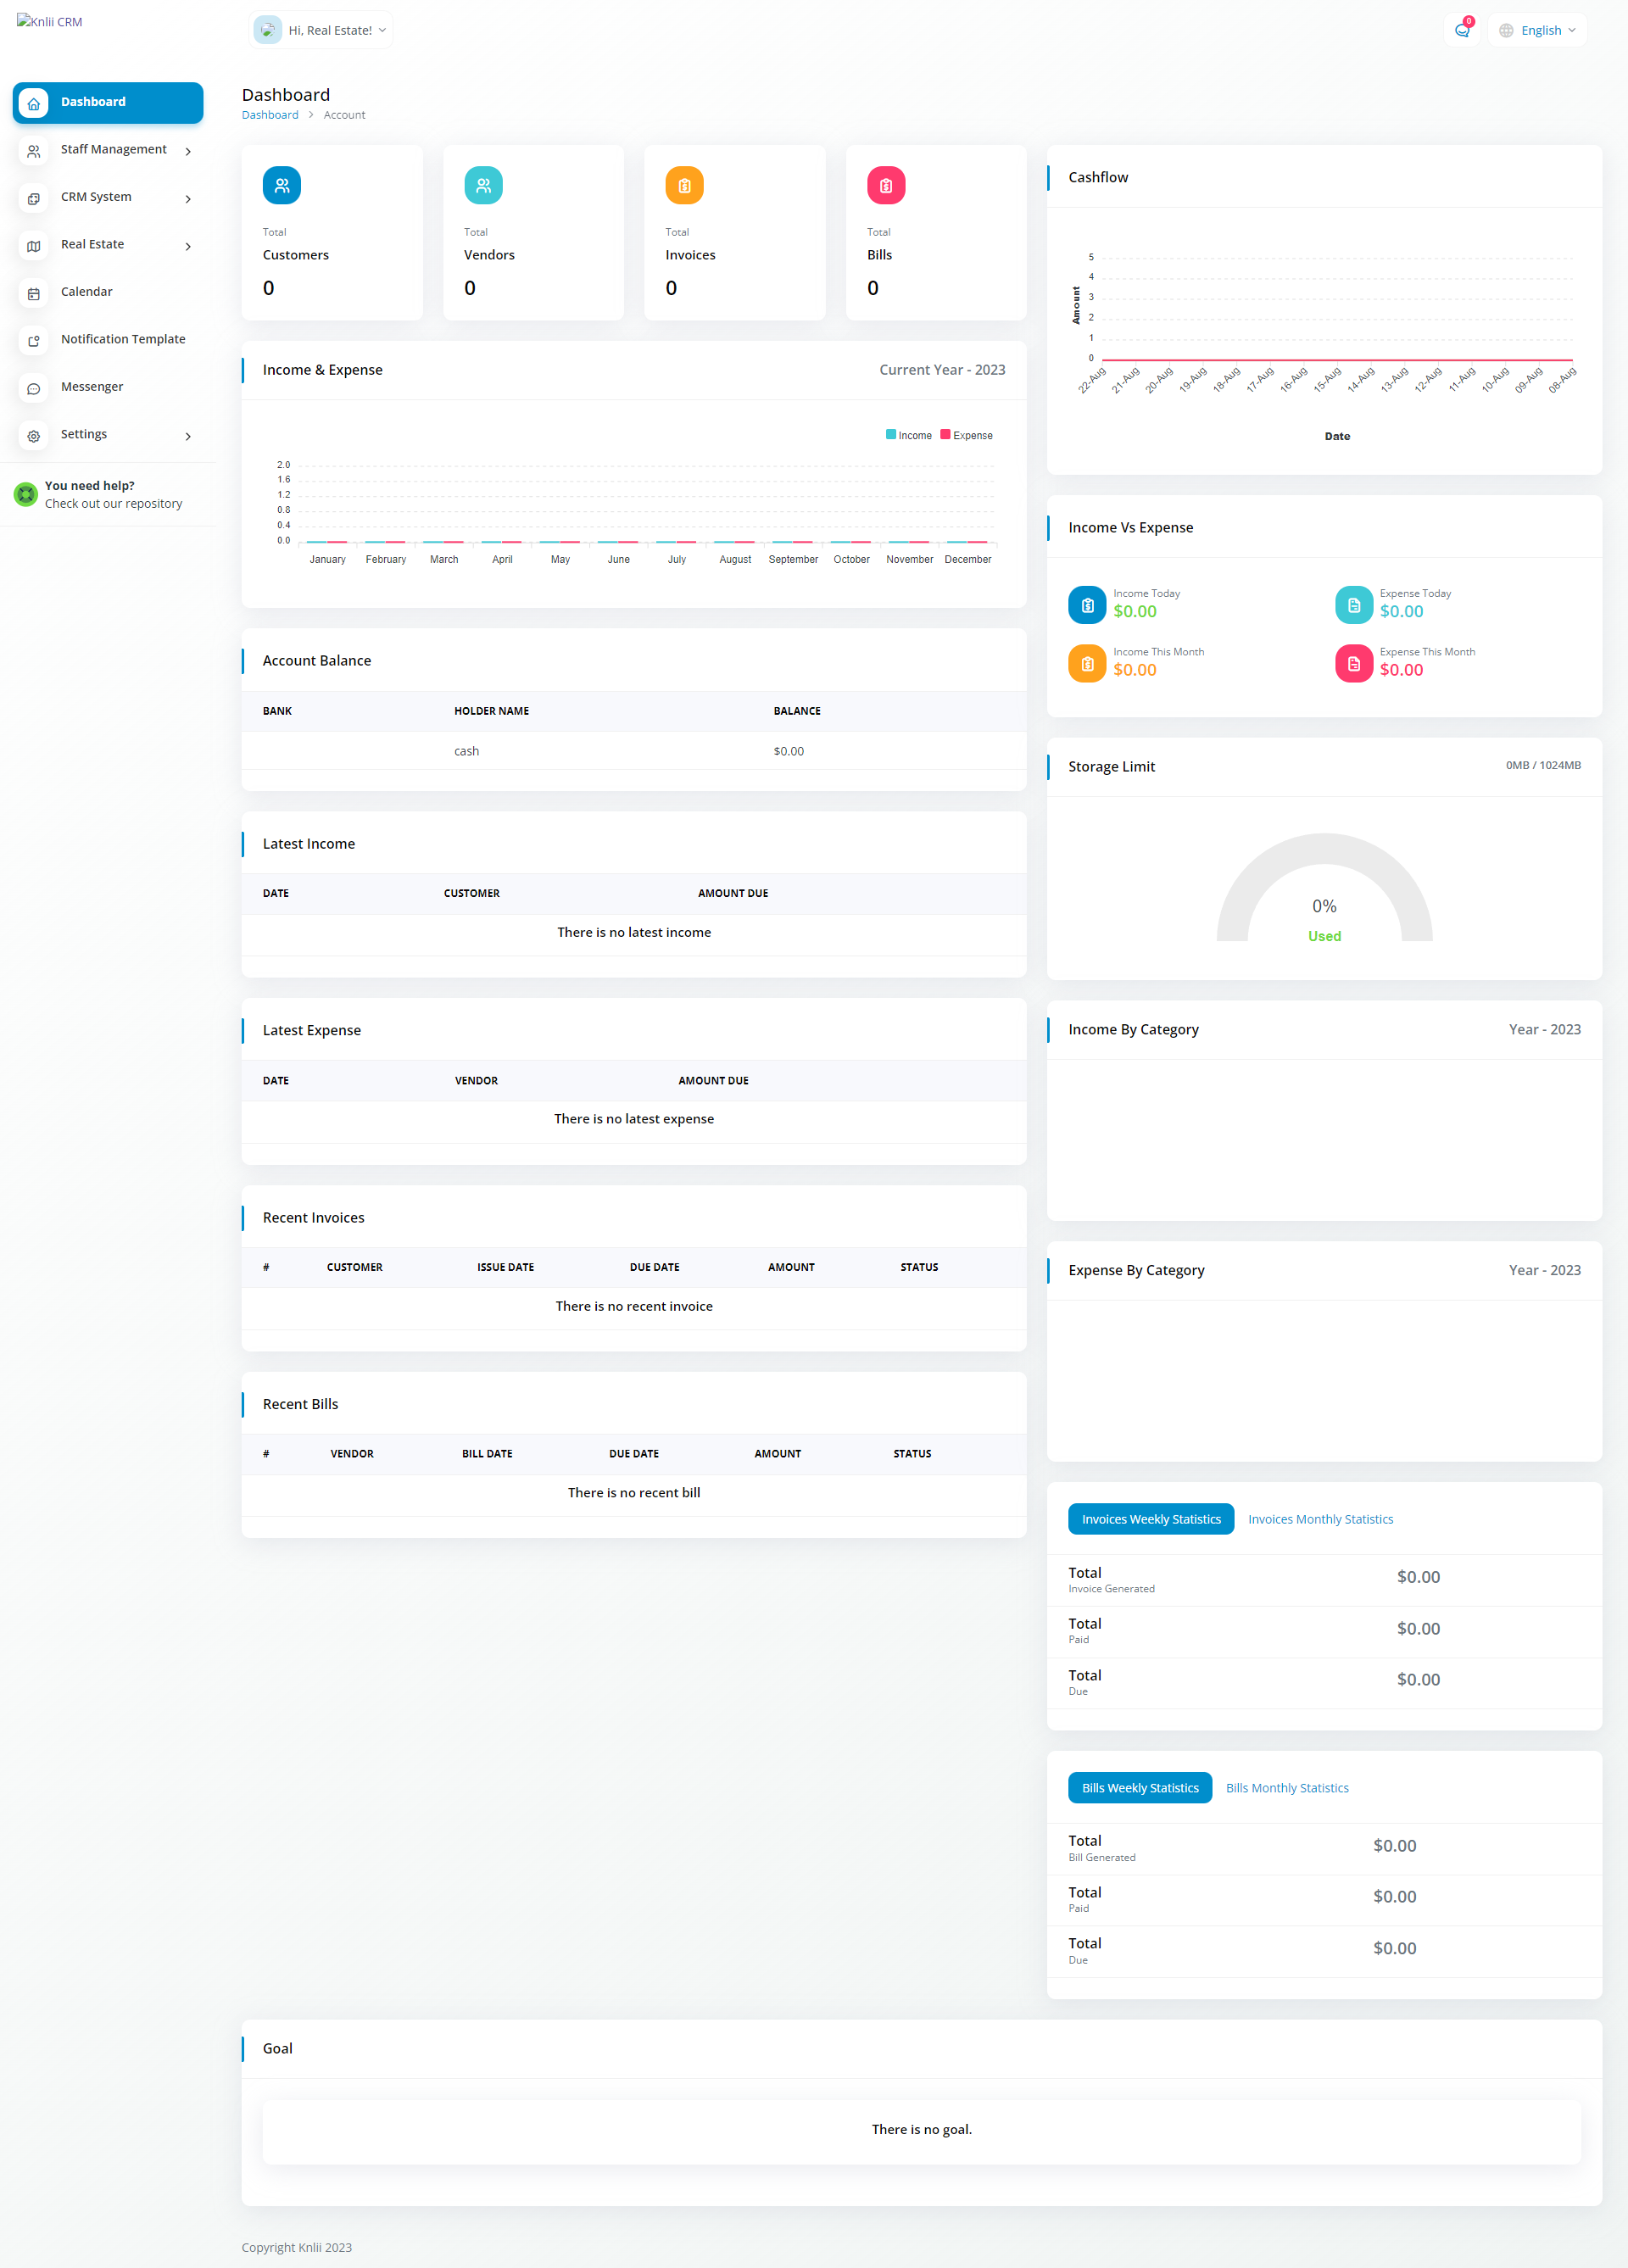Click the Notification Template sidebar icon
This screenshot has width=1628, height=2268.
[34, 340]
